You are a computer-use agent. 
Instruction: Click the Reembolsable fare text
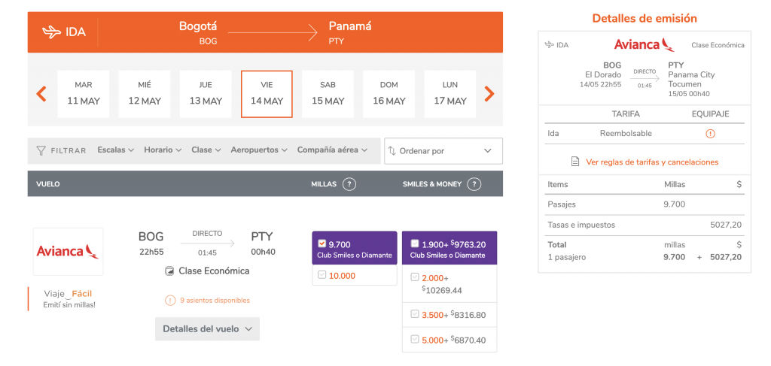click(626, 134)
